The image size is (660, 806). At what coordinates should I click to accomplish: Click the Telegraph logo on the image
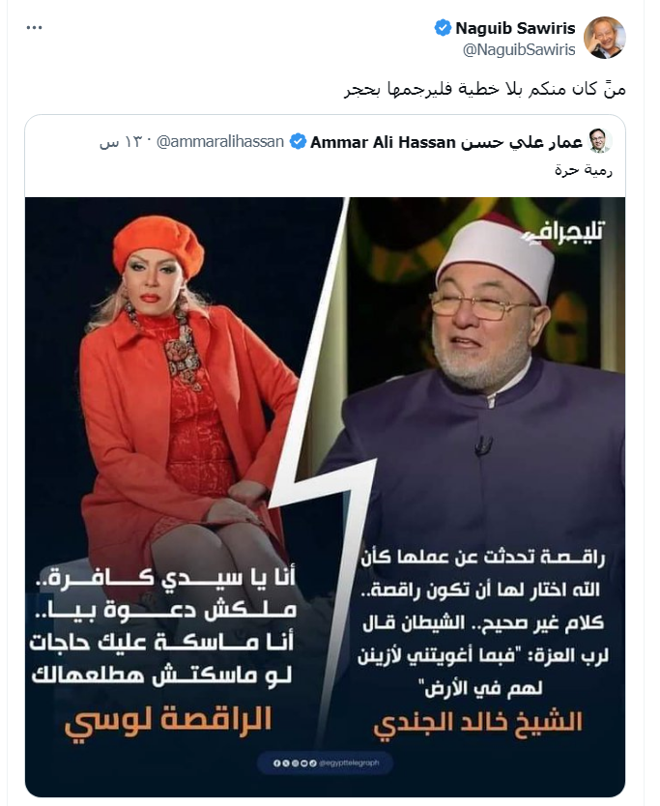(x=563, y=234)
